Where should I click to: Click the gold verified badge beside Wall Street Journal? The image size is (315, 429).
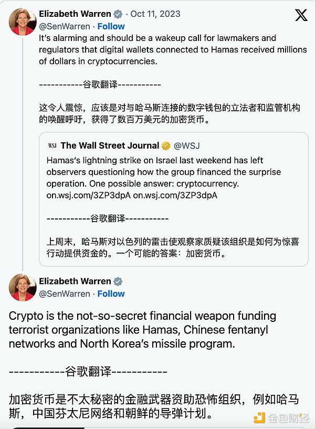165,145
